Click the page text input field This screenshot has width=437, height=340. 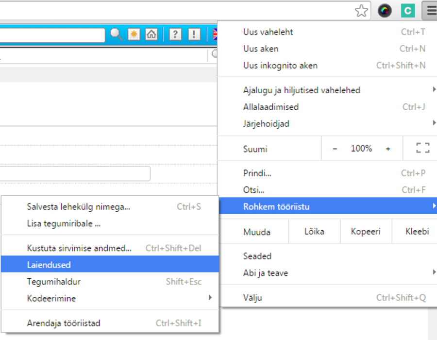[x=75, y=173]
